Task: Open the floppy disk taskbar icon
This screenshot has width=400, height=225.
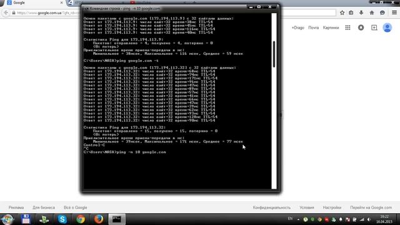Action: click(x=26, y=219)
